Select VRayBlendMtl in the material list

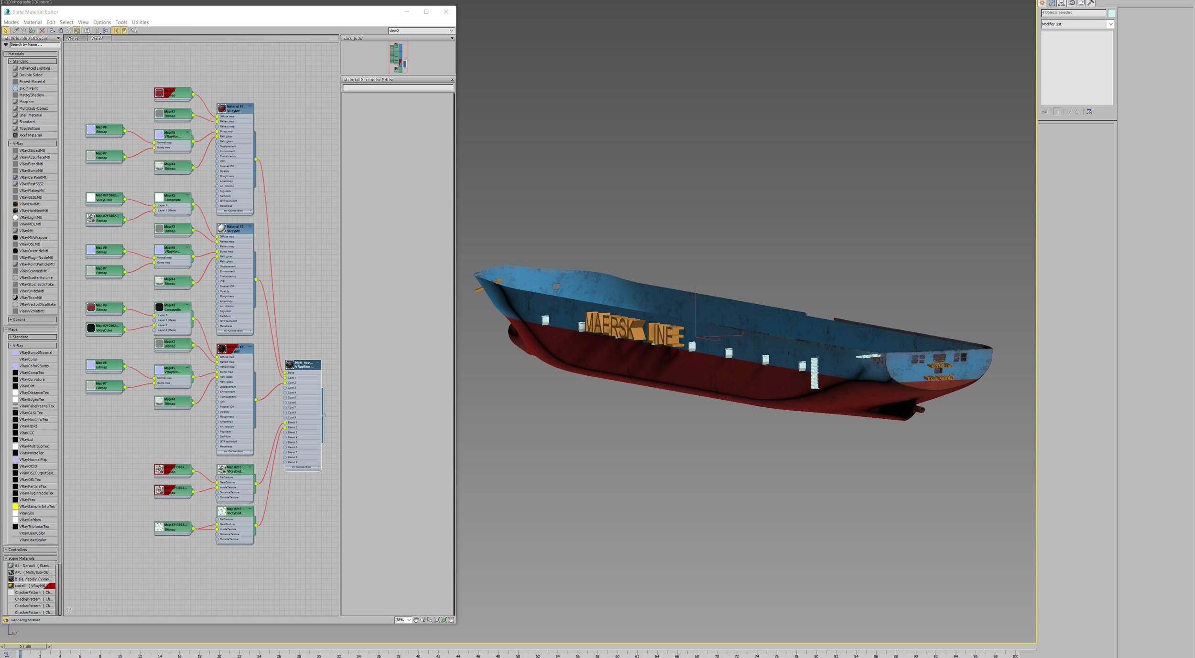pyautogui.click(x=31, y=164)
